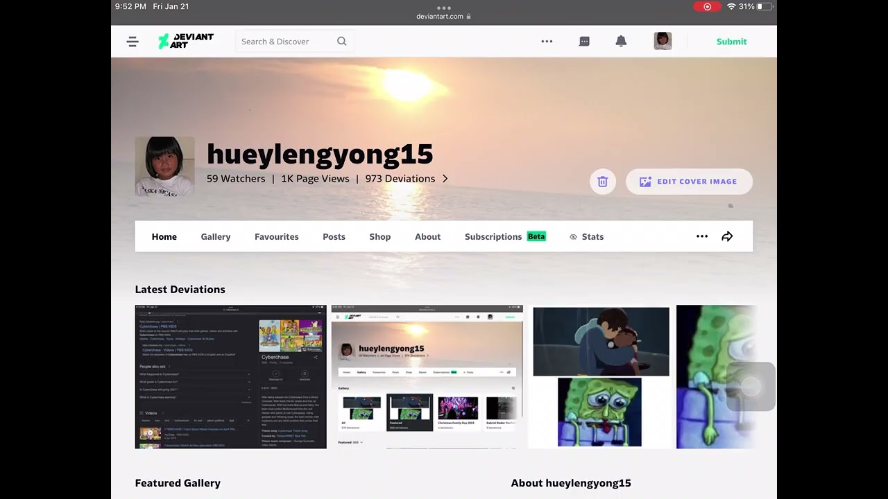Screen dimensions: 888x499
Task: Open the Subscriptions Beta tab
Action: tap(505, 236)
